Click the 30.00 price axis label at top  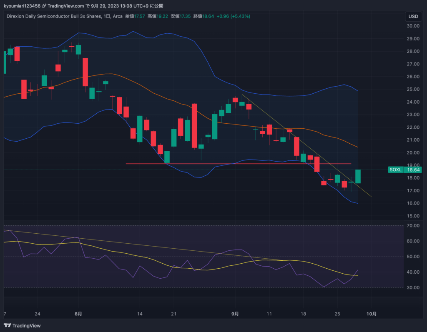pyautogui.click(x=413, y=26)
